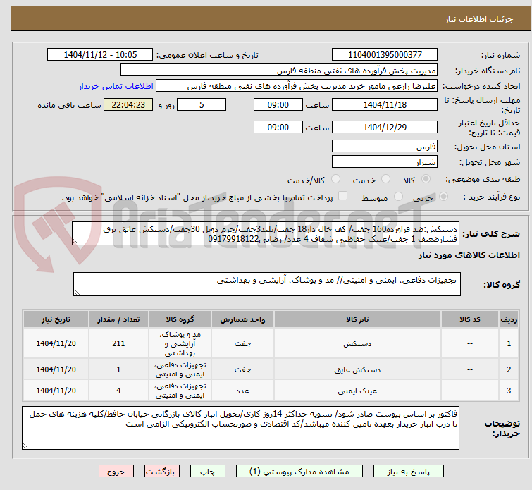Click the announcement date field 1404/11/12 - 10:05
Image resolution: width=532 pixels, height=490 pixels.
coord(100,55)
